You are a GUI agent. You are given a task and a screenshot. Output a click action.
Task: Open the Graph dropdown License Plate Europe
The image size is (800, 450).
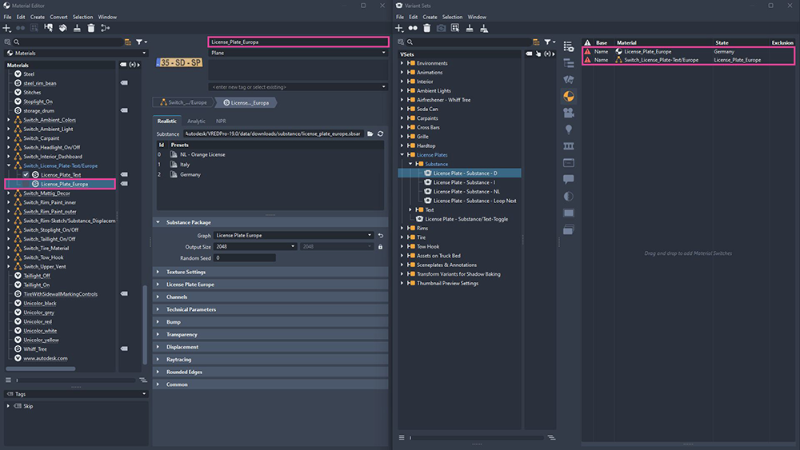(294, 236)
